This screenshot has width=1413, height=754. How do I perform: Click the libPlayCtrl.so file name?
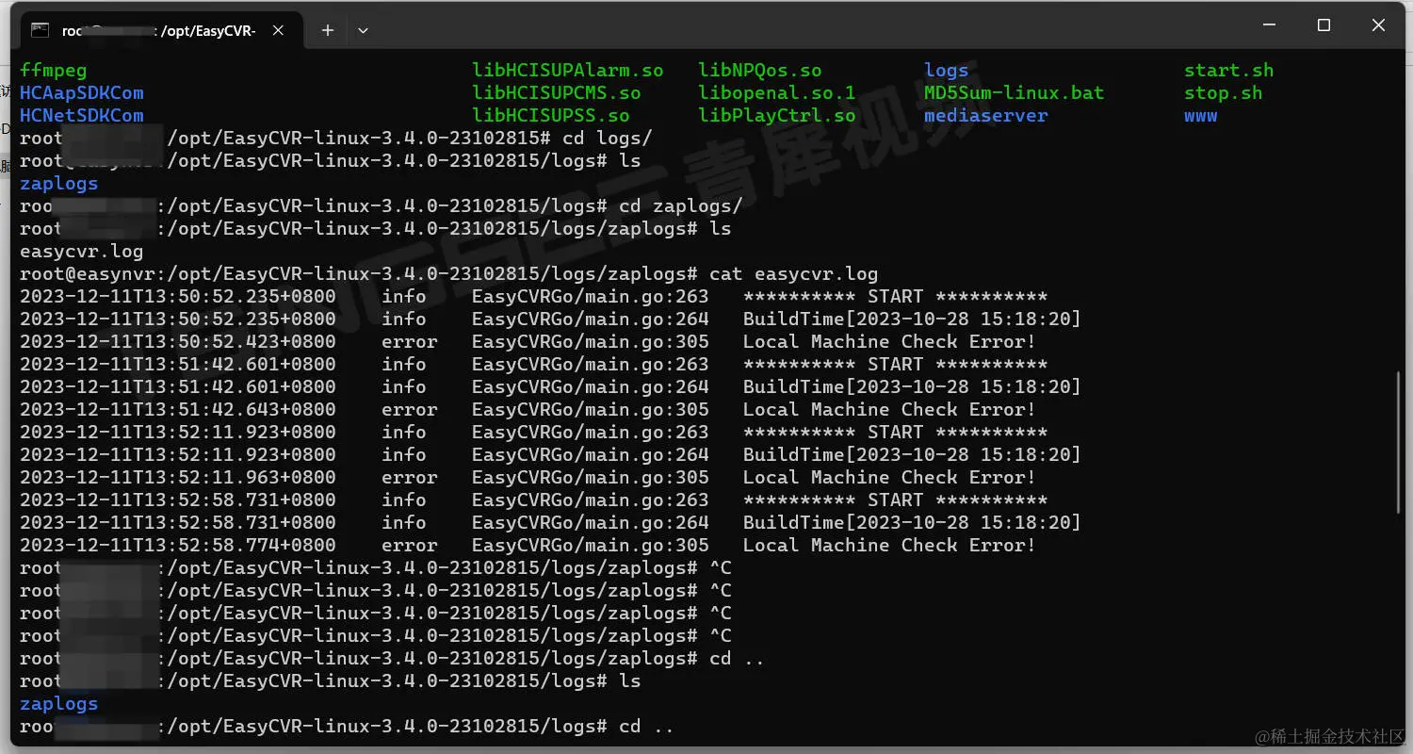pos(777,116)
